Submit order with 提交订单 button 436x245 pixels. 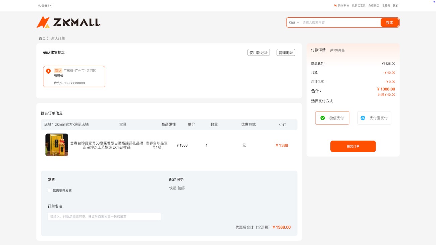point(353,146)
